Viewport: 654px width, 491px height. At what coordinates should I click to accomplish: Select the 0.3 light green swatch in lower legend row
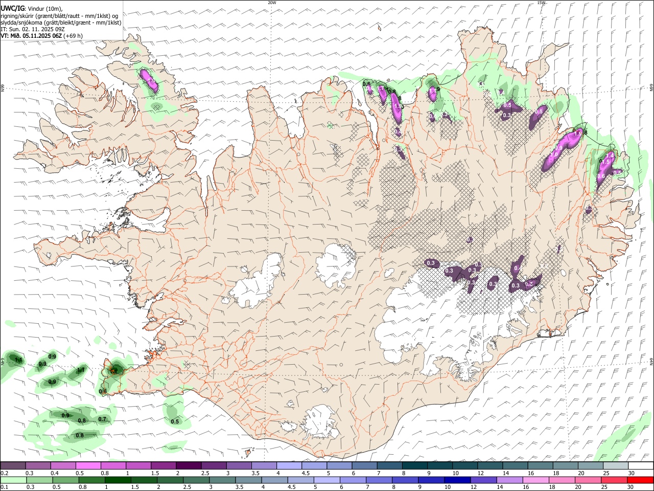pos(39,480)
